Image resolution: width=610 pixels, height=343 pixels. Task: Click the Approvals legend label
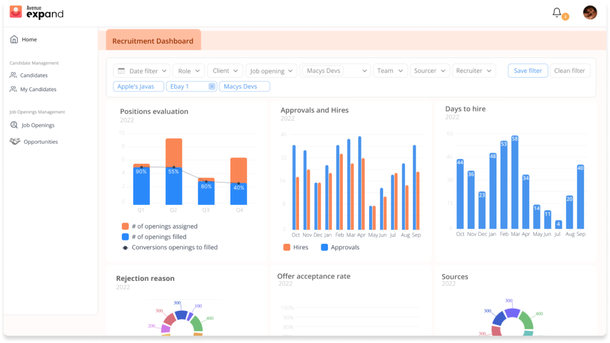pos(345,247)
